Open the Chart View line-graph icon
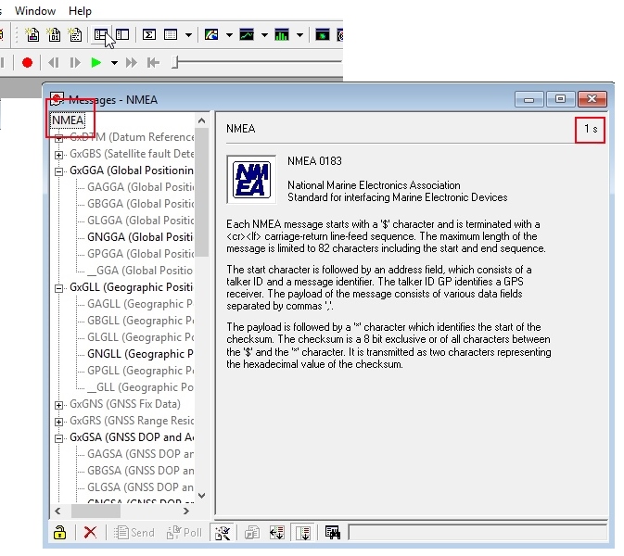Viewport: 624px width, 556px height. (x=247, y=35)
